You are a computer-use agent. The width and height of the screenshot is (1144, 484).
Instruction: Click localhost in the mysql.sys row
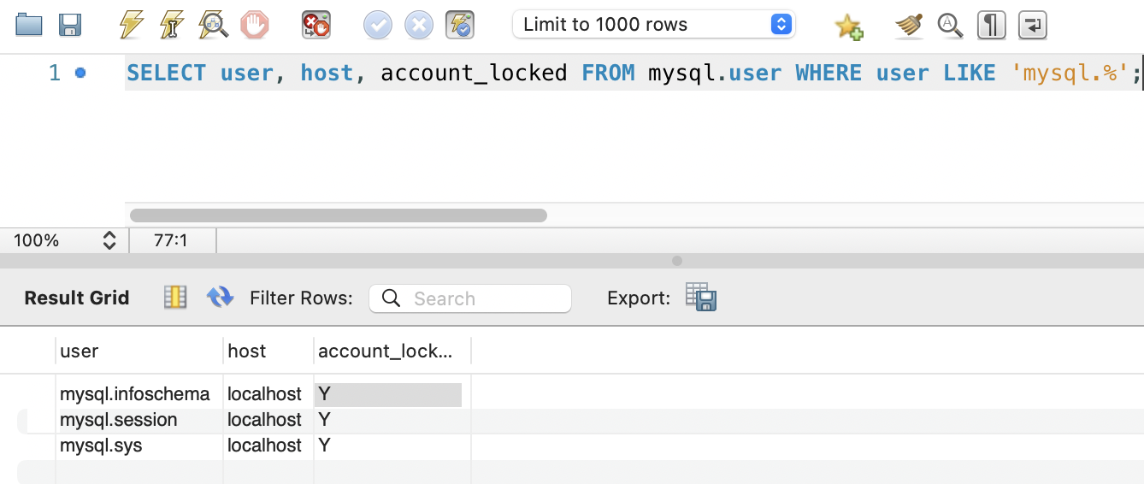tap(264, 446)
